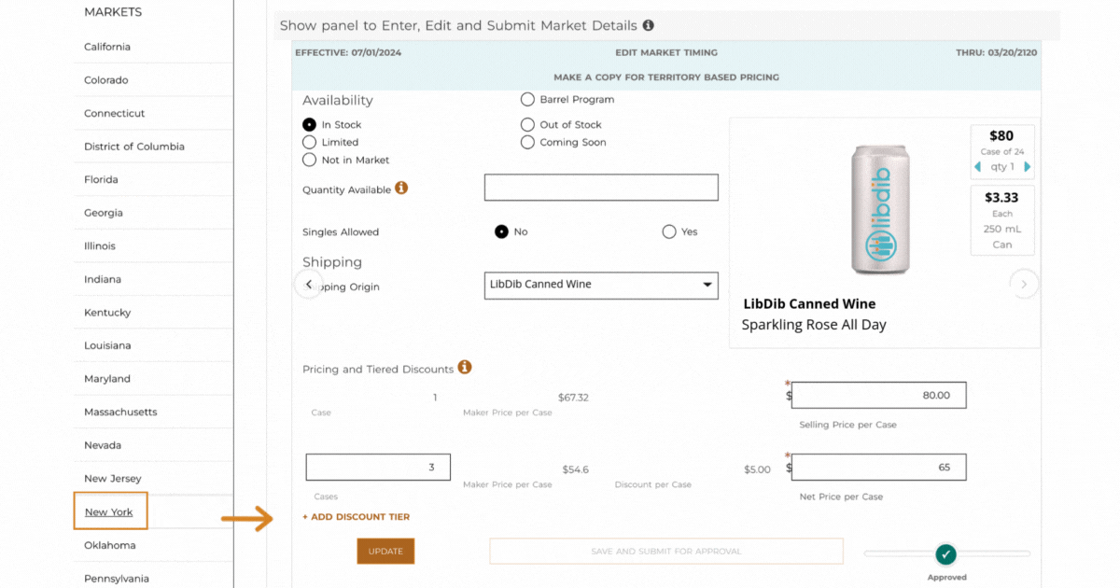Select the Out of Stock option
This screenshot has width=1120, height=588.
tap(528, 124)
